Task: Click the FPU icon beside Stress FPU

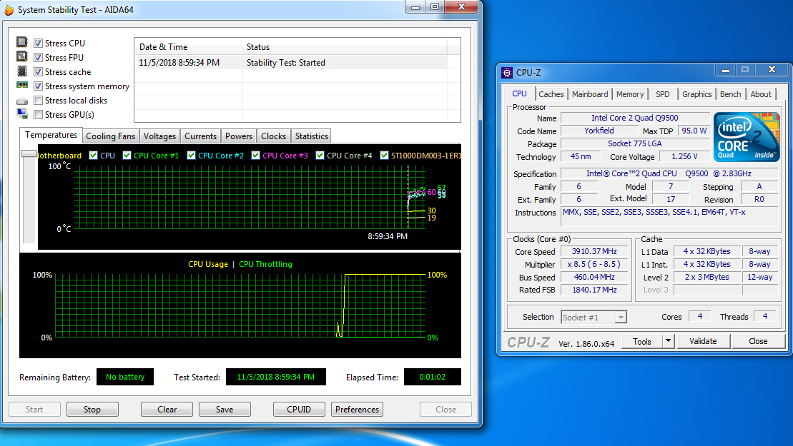Action: [21, 56]
